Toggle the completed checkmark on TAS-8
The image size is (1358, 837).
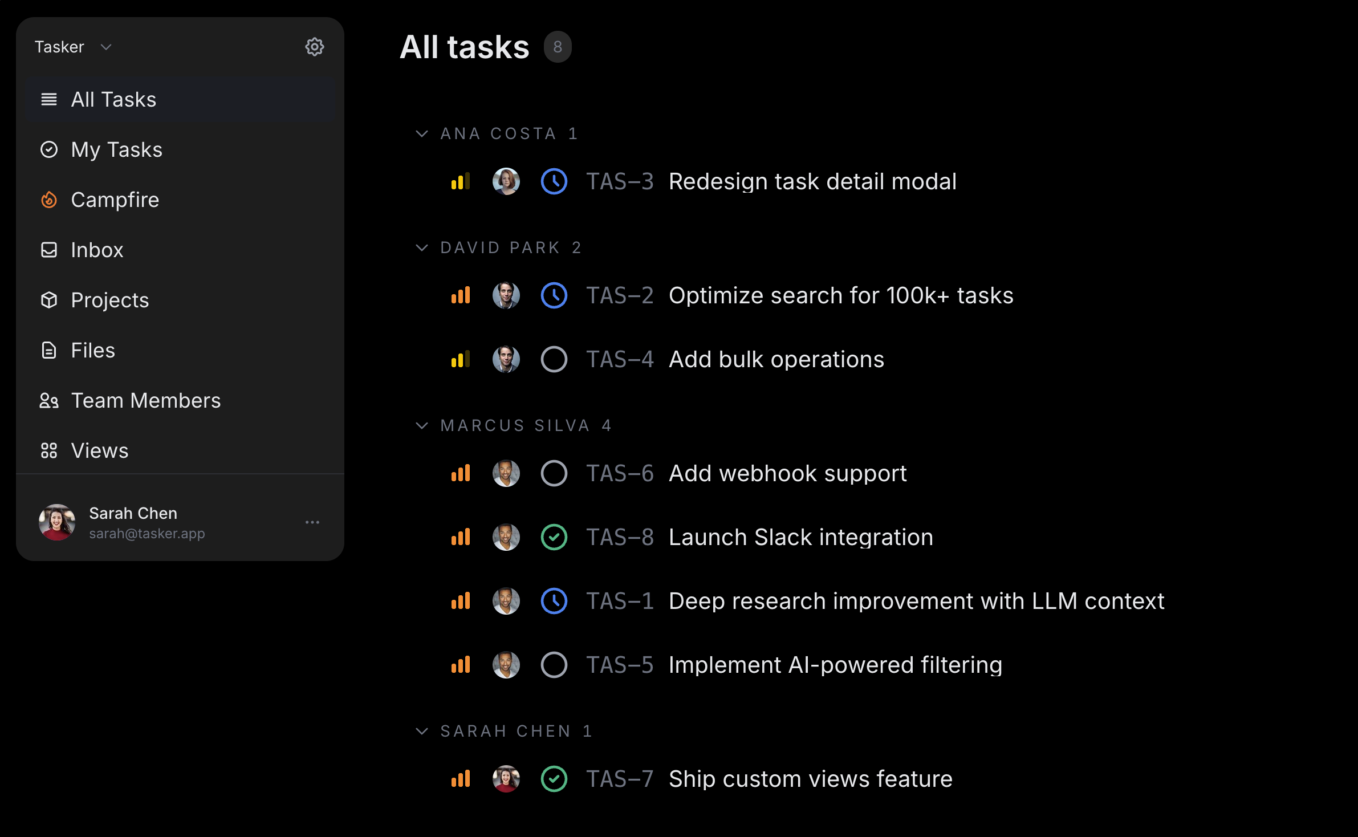coord(554,537)
